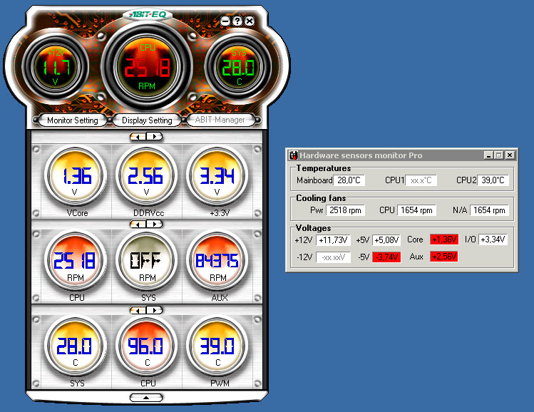This screenshot has width=534, height=412.
Task: Click -12V value -xx.xxV
Action: point(333,257)
